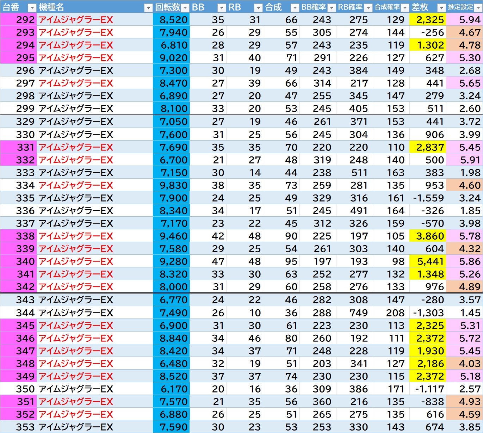Click アイムジャグラーEX name in row 296

[x=76, y=70]
